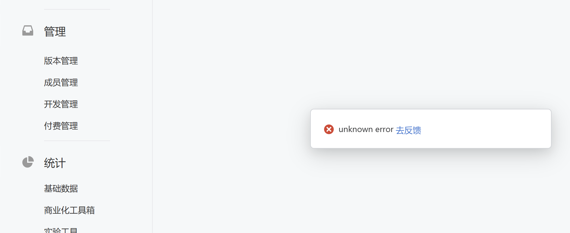
Task: Open 版本管理 in the sidebar
Action: coord(61,61)
